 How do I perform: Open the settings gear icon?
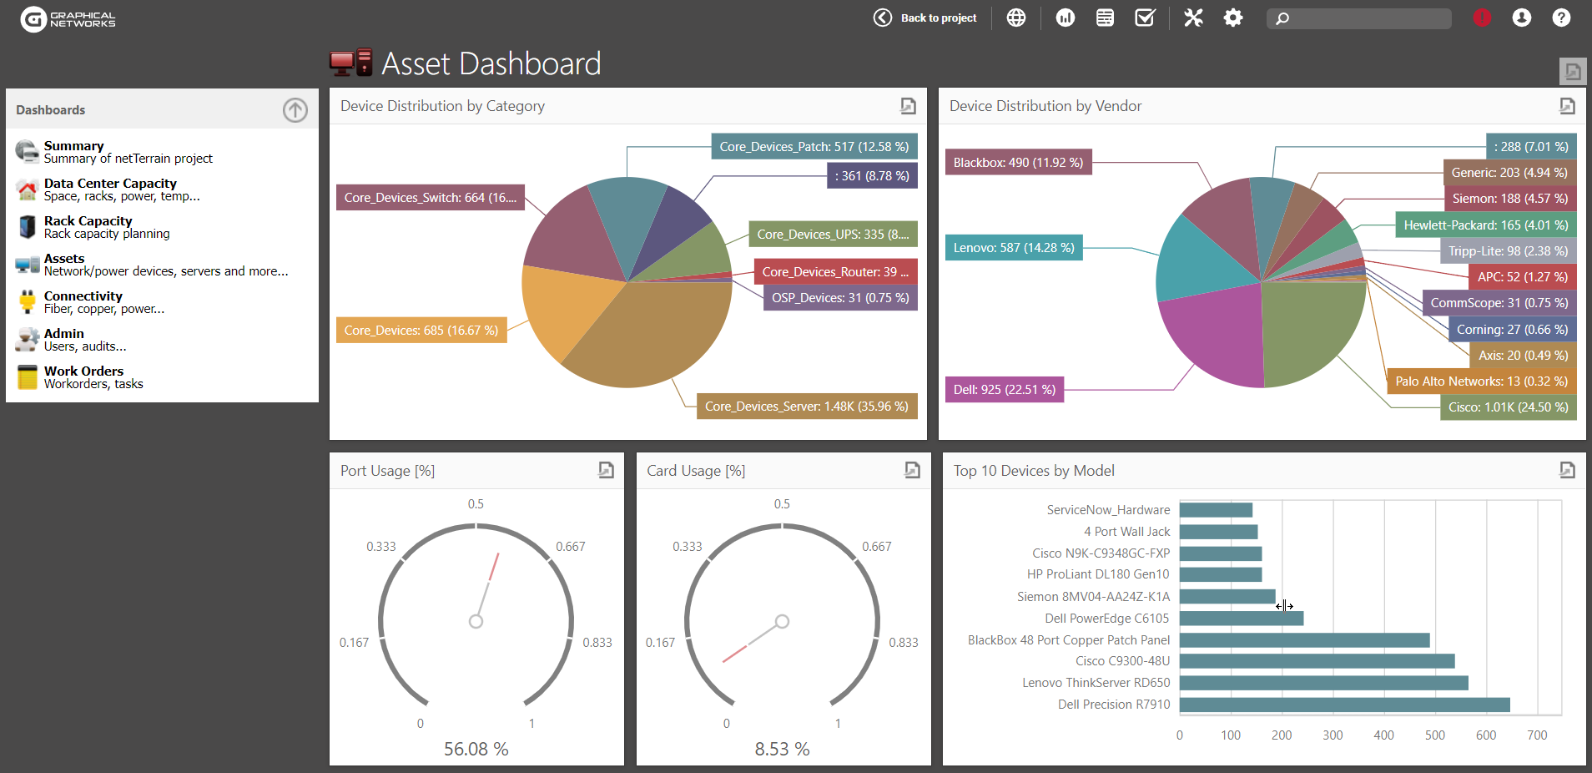click(1233, 18)
